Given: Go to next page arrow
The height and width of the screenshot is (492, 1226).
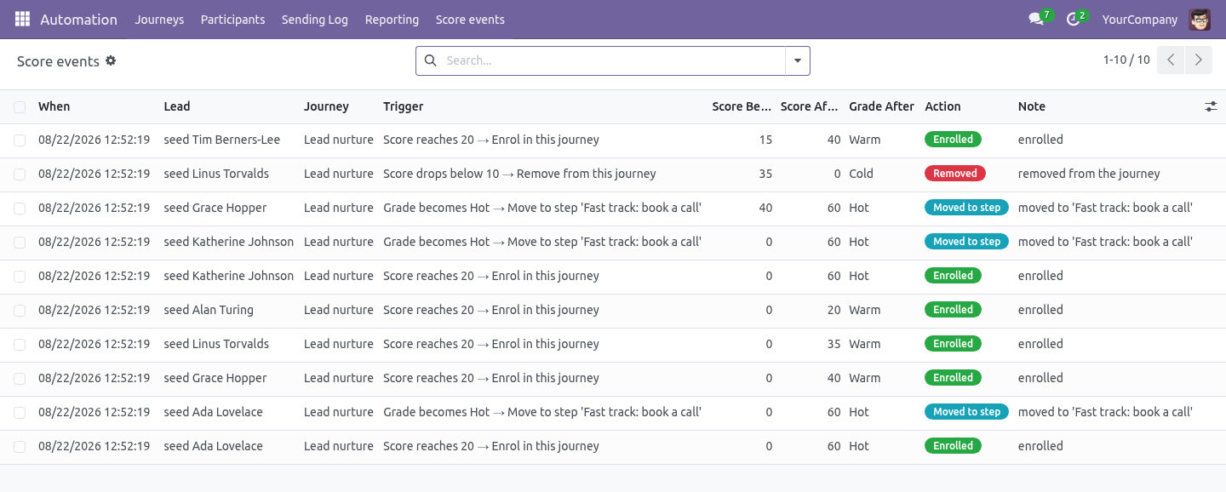Looking at the screenshot, I should click(x=1198, y=60).
